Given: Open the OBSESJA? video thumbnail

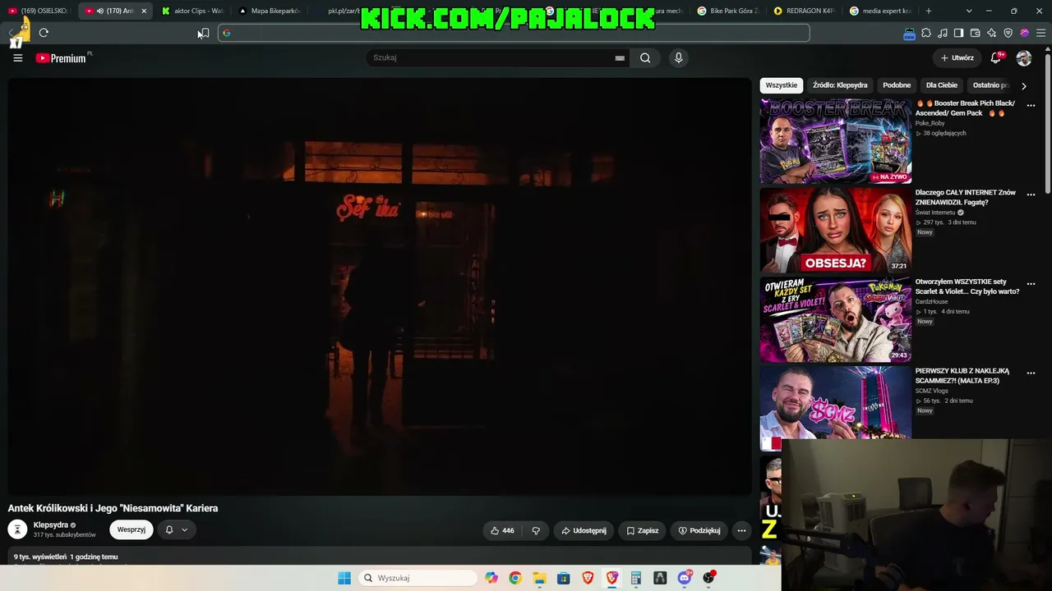Looking at the screenshot, I should (x=836, y=230).
